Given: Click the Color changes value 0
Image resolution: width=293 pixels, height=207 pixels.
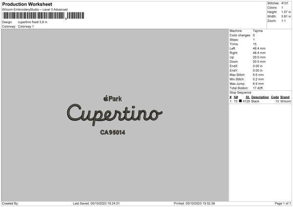Looking at the screenshot, I should click(x=254, y=35).
